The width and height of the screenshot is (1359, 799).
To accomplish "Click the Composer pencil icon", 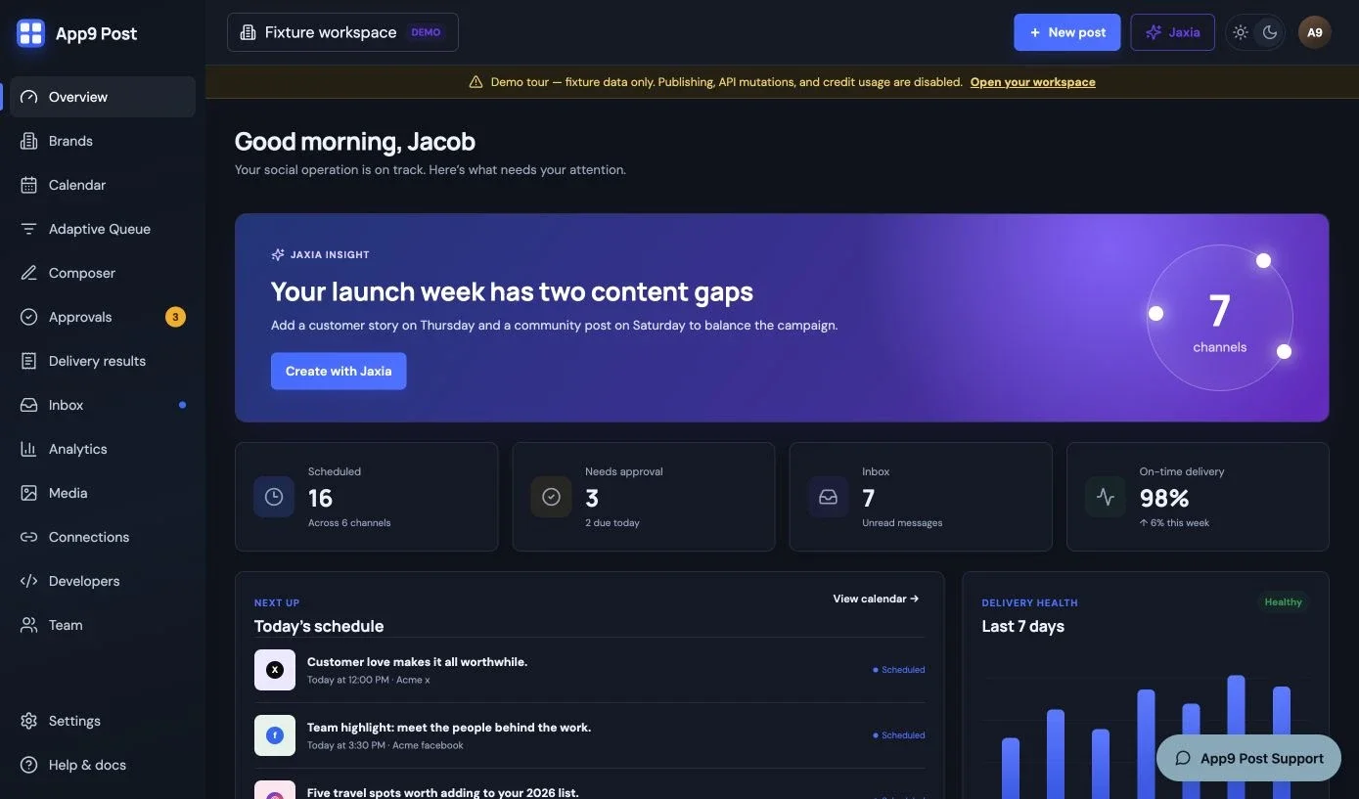I will [29, 273].
